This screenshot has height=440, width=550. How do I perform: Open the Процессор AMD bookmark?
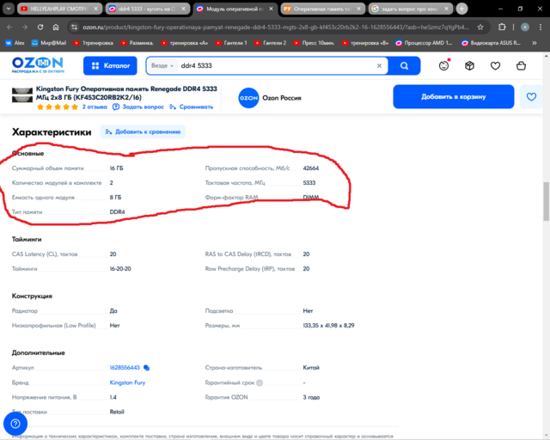pos(424,43)
